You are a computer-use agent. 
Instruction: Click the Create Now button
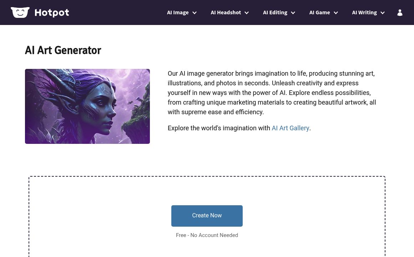click(207, 216)
